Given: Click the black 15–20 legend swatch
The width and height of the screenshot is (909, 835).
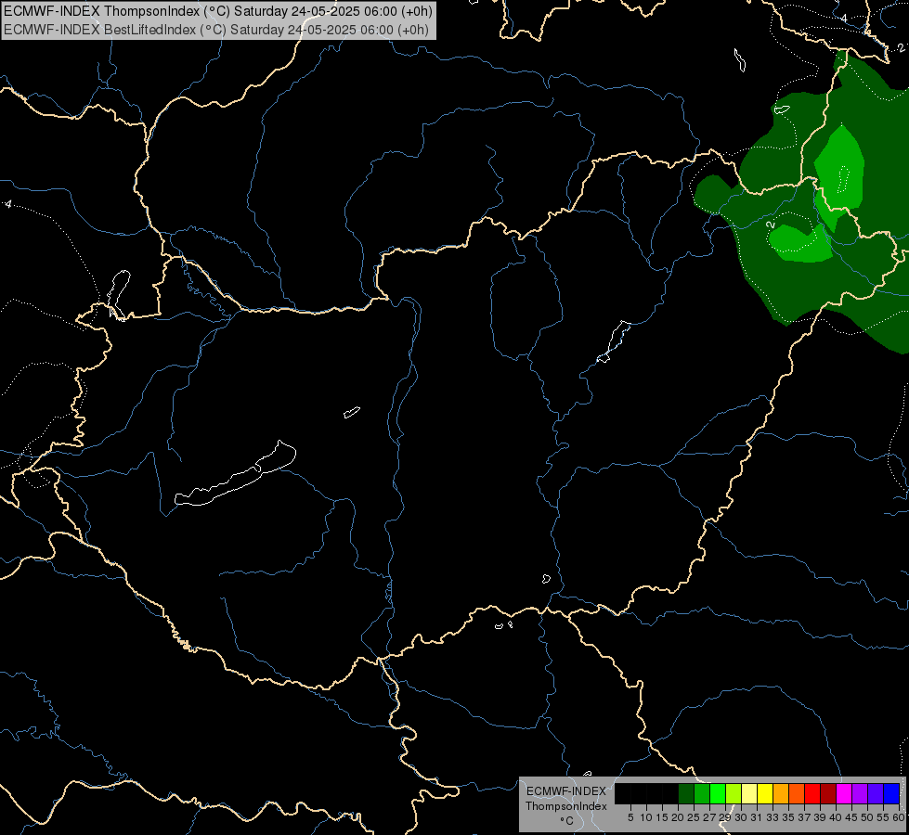Looking at the screenshot, I should (x=670, y=793).
